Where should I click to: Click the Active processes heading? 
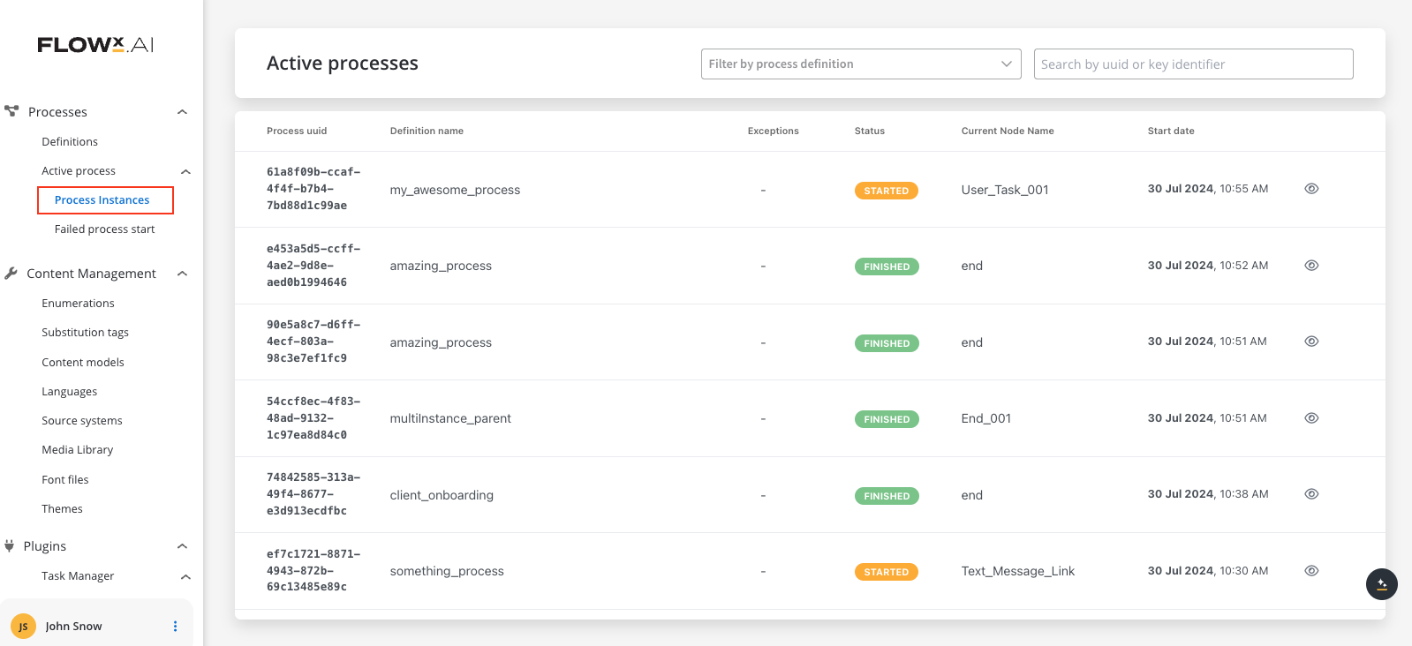coord(343,64)
